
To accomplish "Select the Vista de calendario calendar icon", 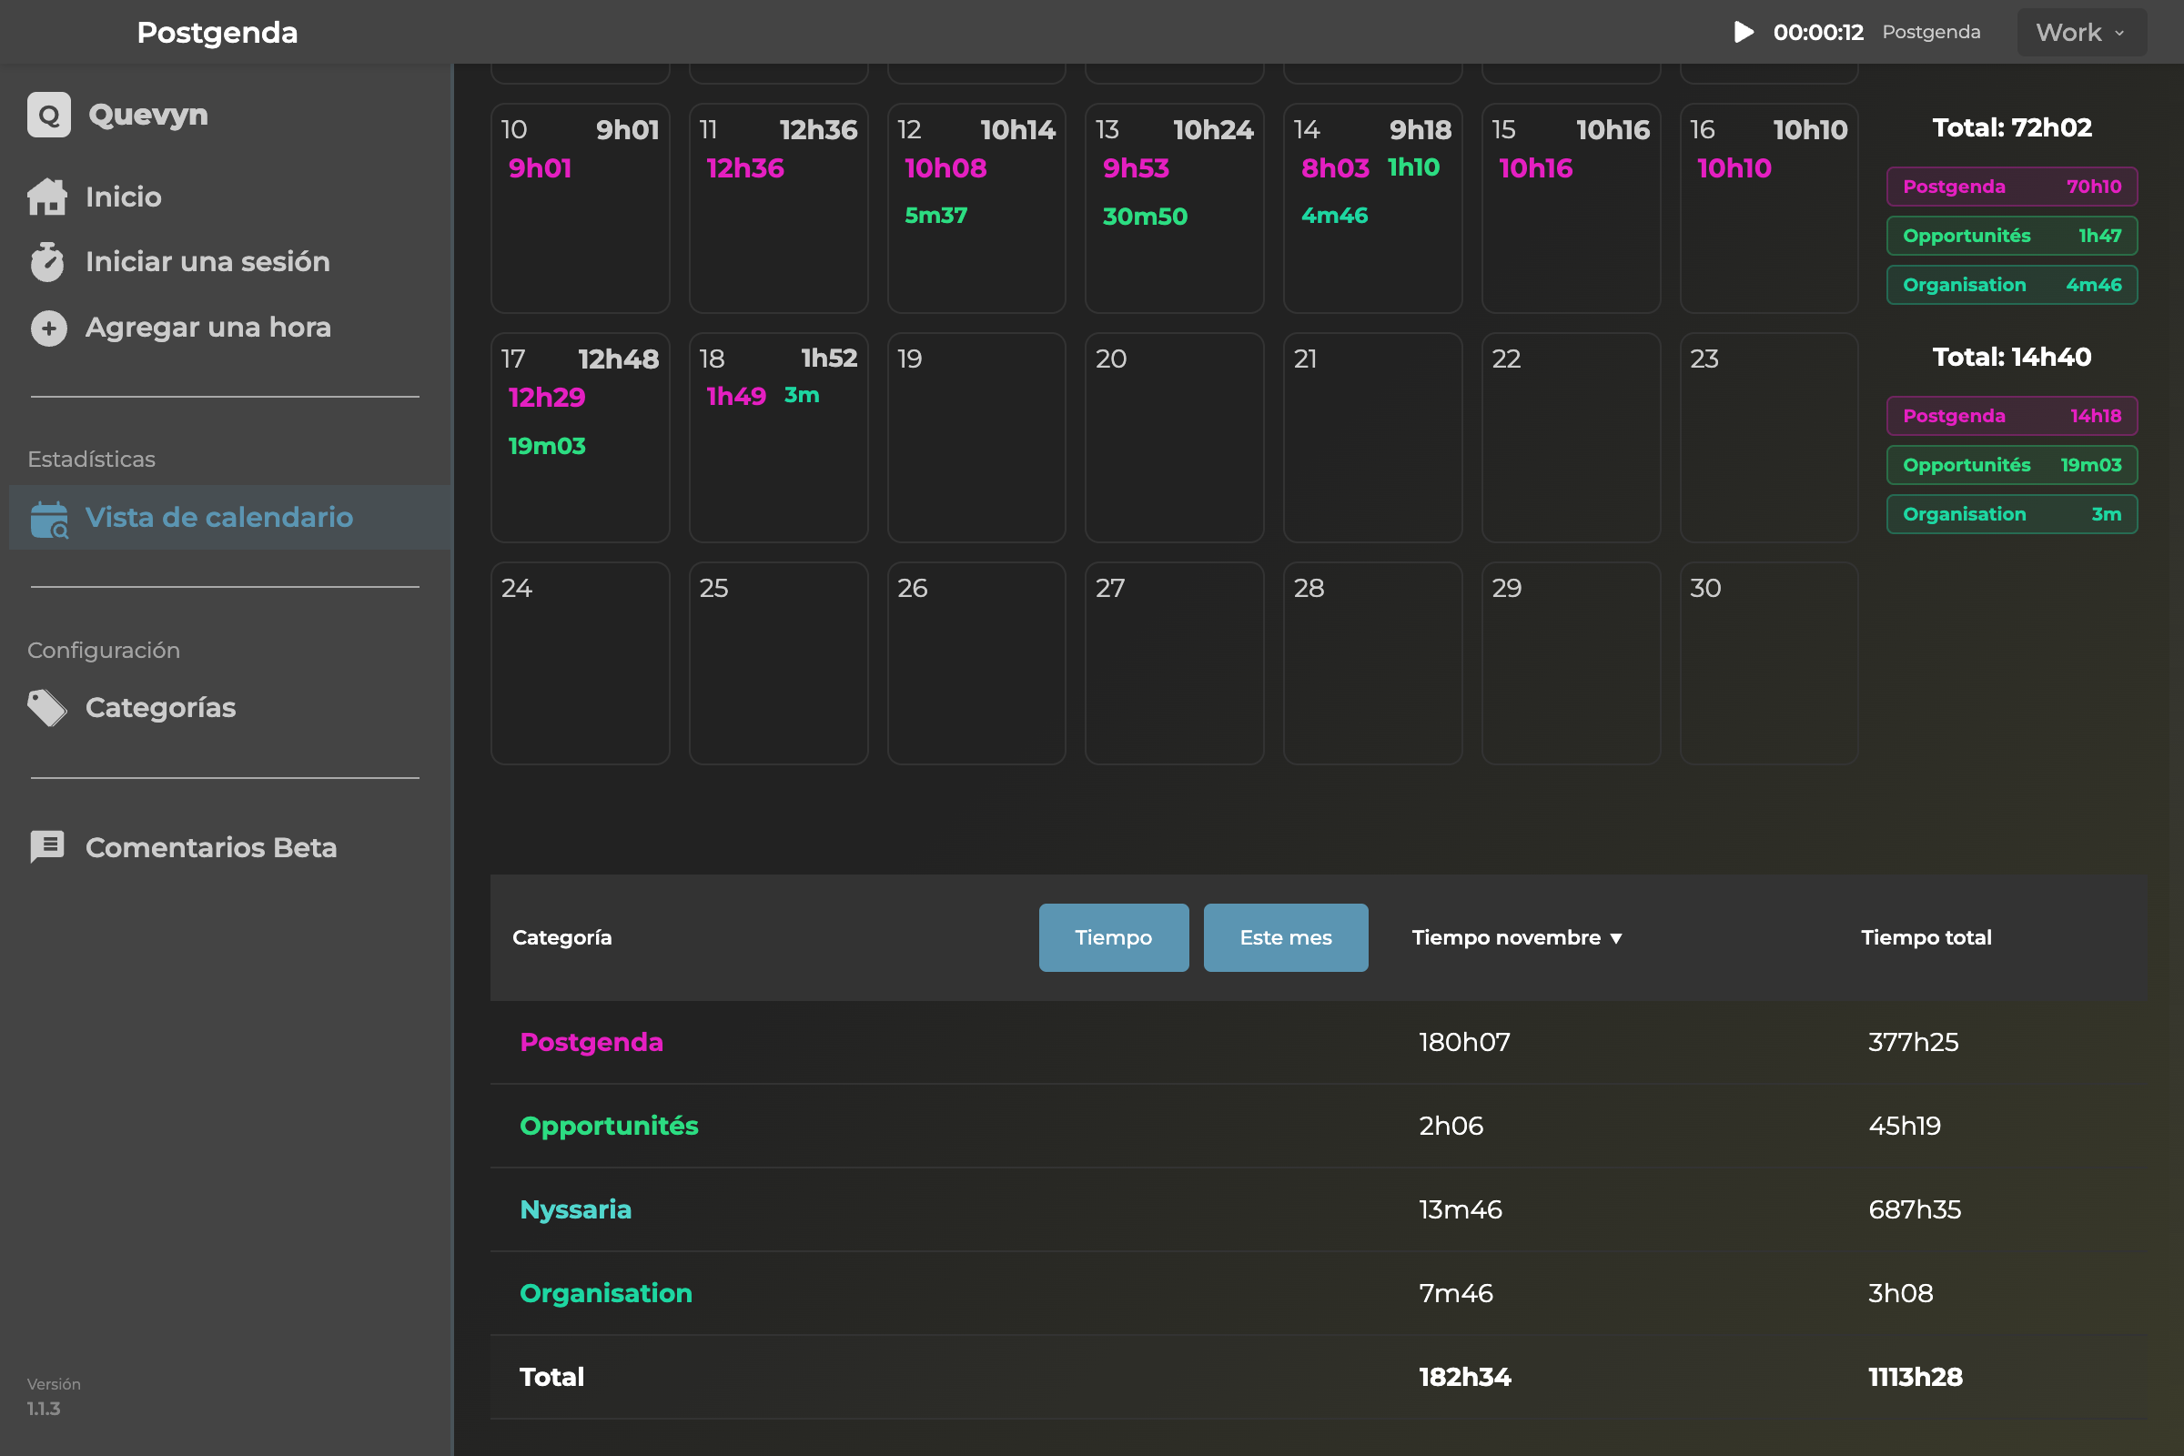I will [x=49, y=519].
